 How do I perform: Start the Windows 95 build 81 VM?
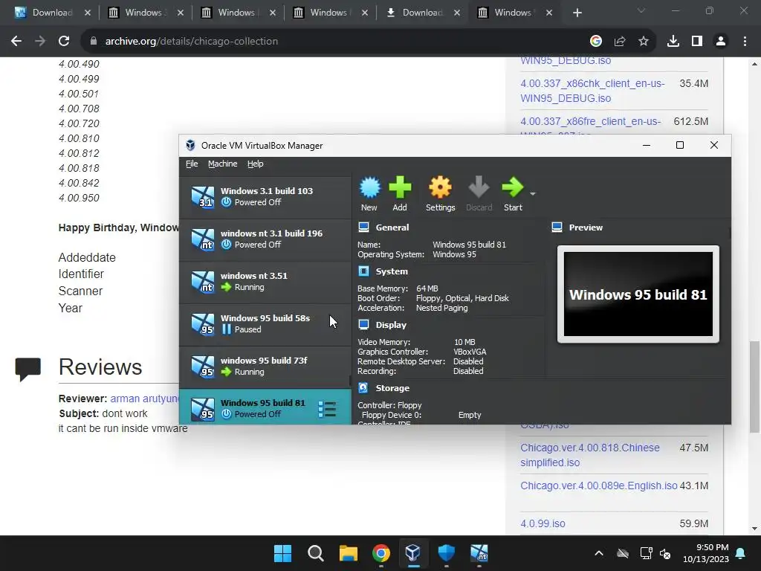tap(513, 193)
